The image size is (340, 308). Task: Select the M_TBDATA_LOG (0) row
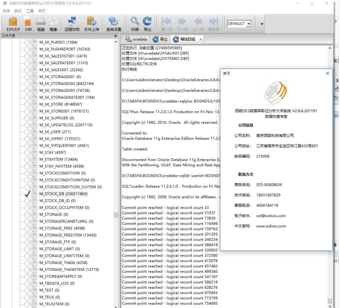click(x=57, y=283)
